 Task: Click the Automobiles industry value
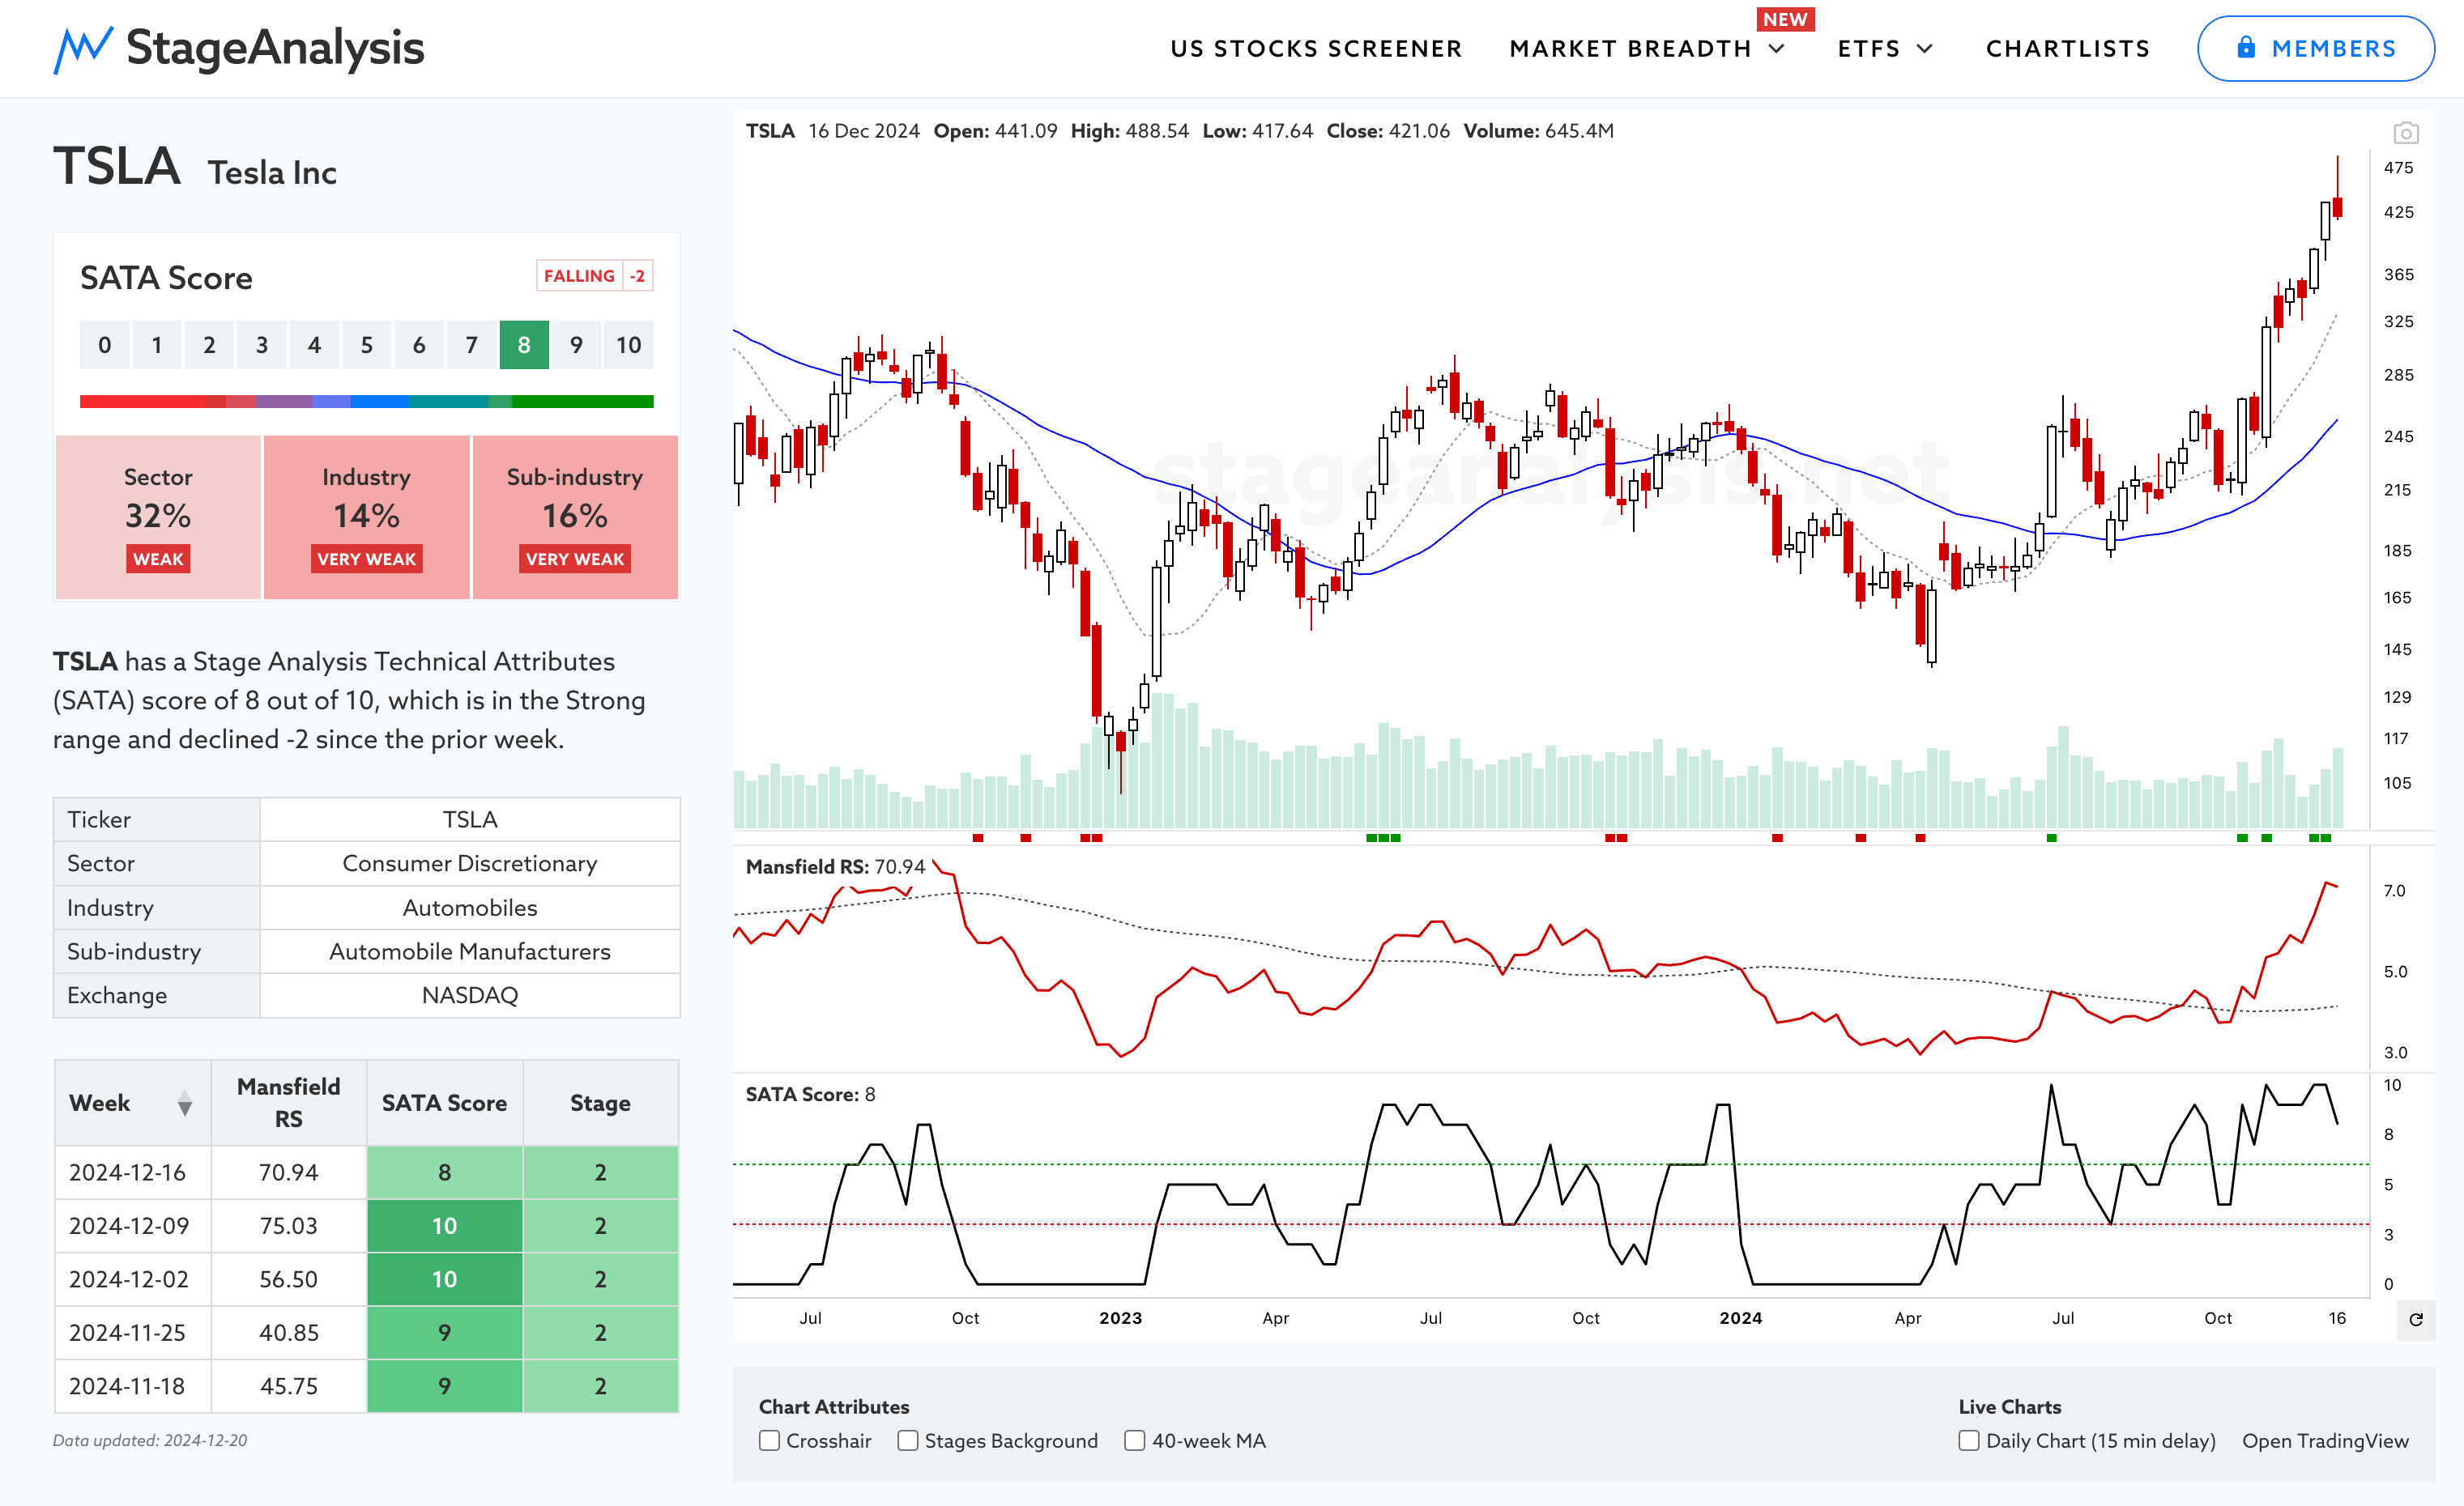pos(469,908)
